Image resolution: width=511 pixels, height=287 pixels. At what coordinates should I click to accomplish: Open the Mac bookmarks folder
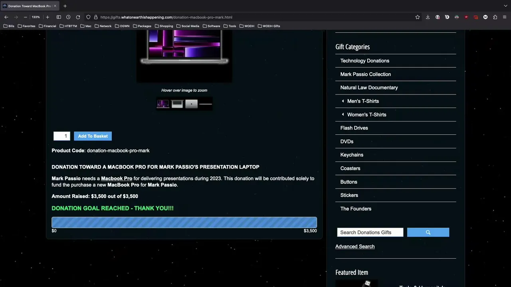point(86,26)
